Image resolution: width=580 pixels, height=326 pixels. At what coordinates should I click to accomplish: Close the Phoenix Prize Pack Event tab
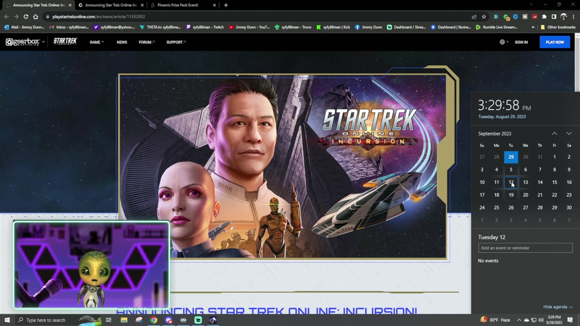(x=215, y=5)
